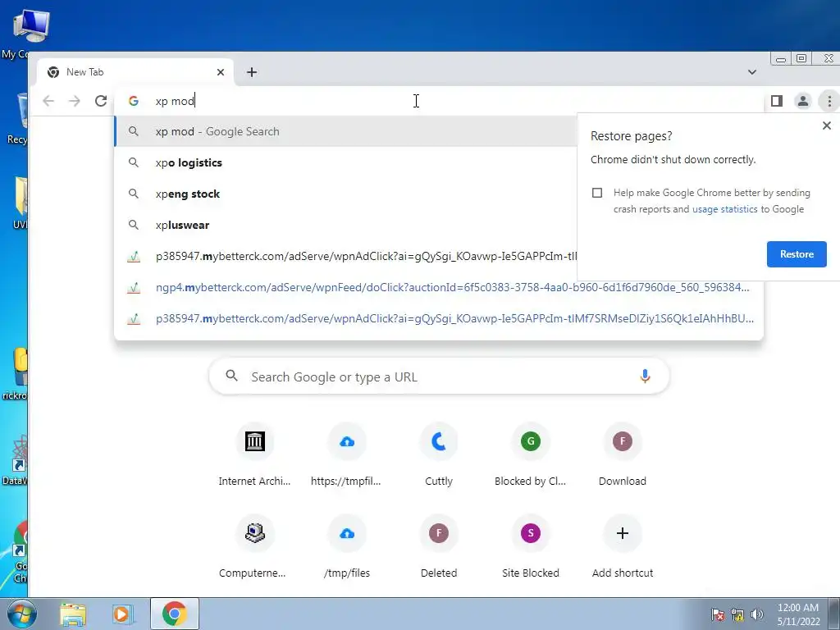Viewport: 840px width, 630px height.
Task: Check the send crash reports checkbox
Action: tap(597, 193)
